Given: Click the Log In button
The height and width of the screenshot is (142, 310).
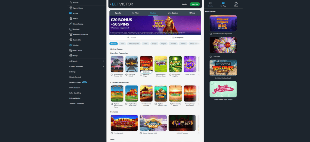Looking at the screenshot, I should click(184, 4).
